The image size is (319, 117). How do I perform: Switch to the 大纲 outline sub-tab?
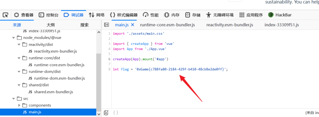50,25
